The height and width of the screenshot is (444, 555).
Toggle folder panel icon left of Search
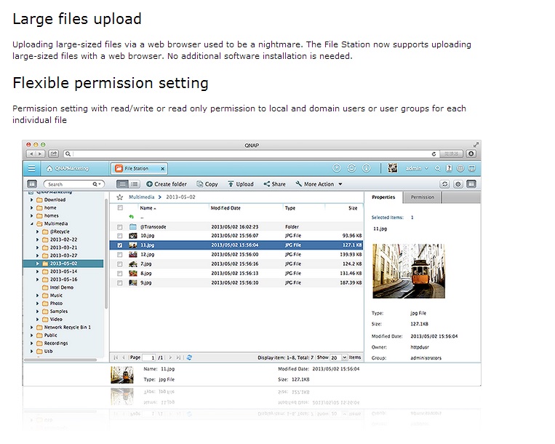(x=32, y=184)
